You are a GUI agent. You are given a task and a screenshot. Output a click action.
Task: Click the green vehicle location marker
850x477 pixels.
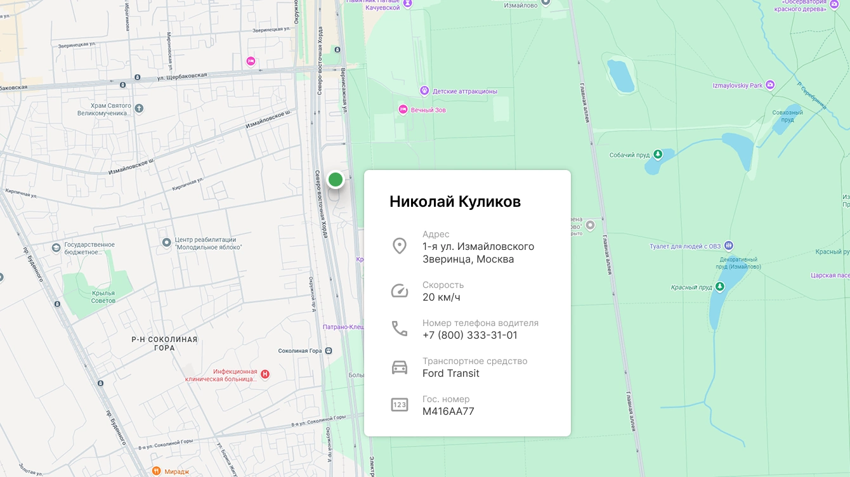[x=336, y=180]
